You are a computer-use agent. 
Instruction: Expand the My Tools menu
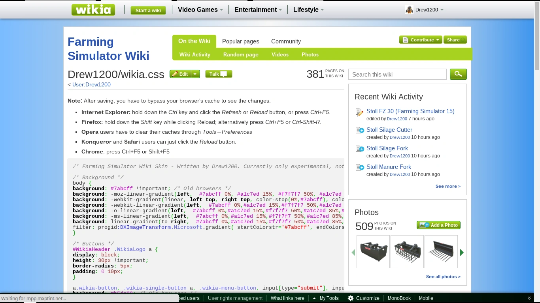(x=329, y=298)
